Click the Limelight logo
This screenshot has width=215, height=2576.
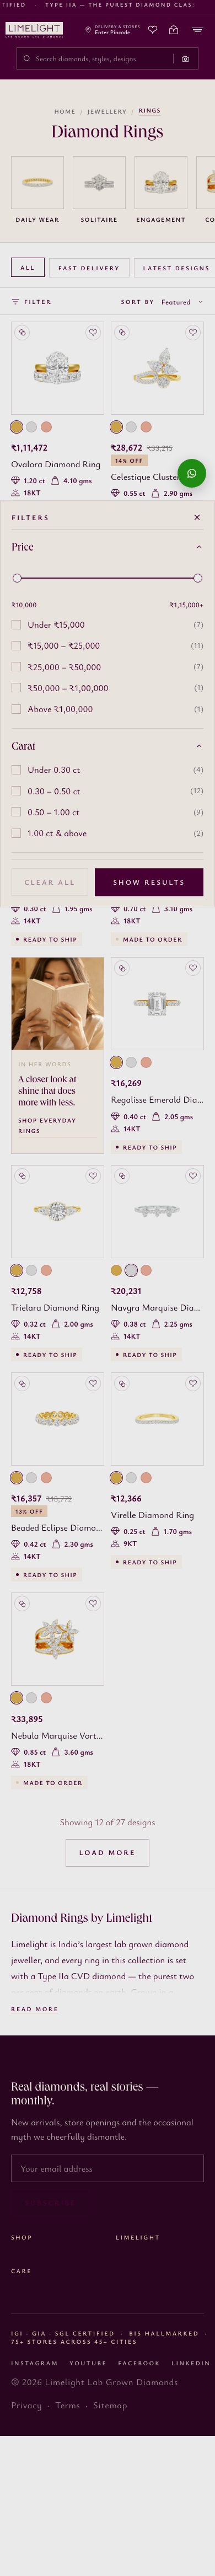pos(33,30)
